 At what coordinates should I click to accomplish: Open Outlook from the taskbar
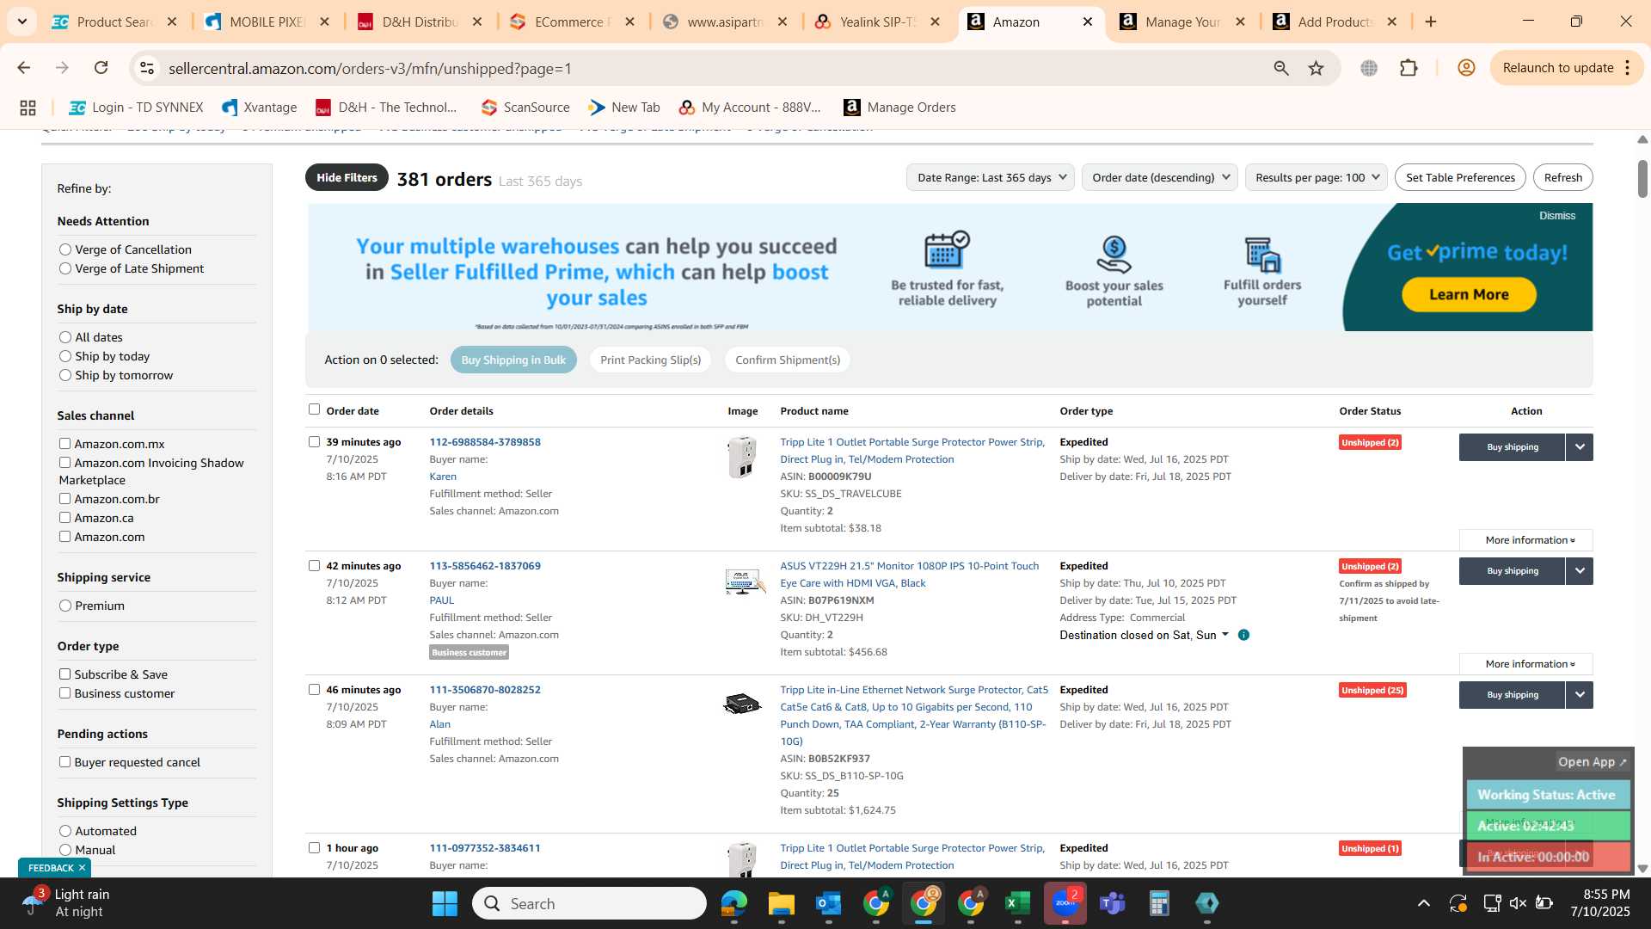(828, 903)
